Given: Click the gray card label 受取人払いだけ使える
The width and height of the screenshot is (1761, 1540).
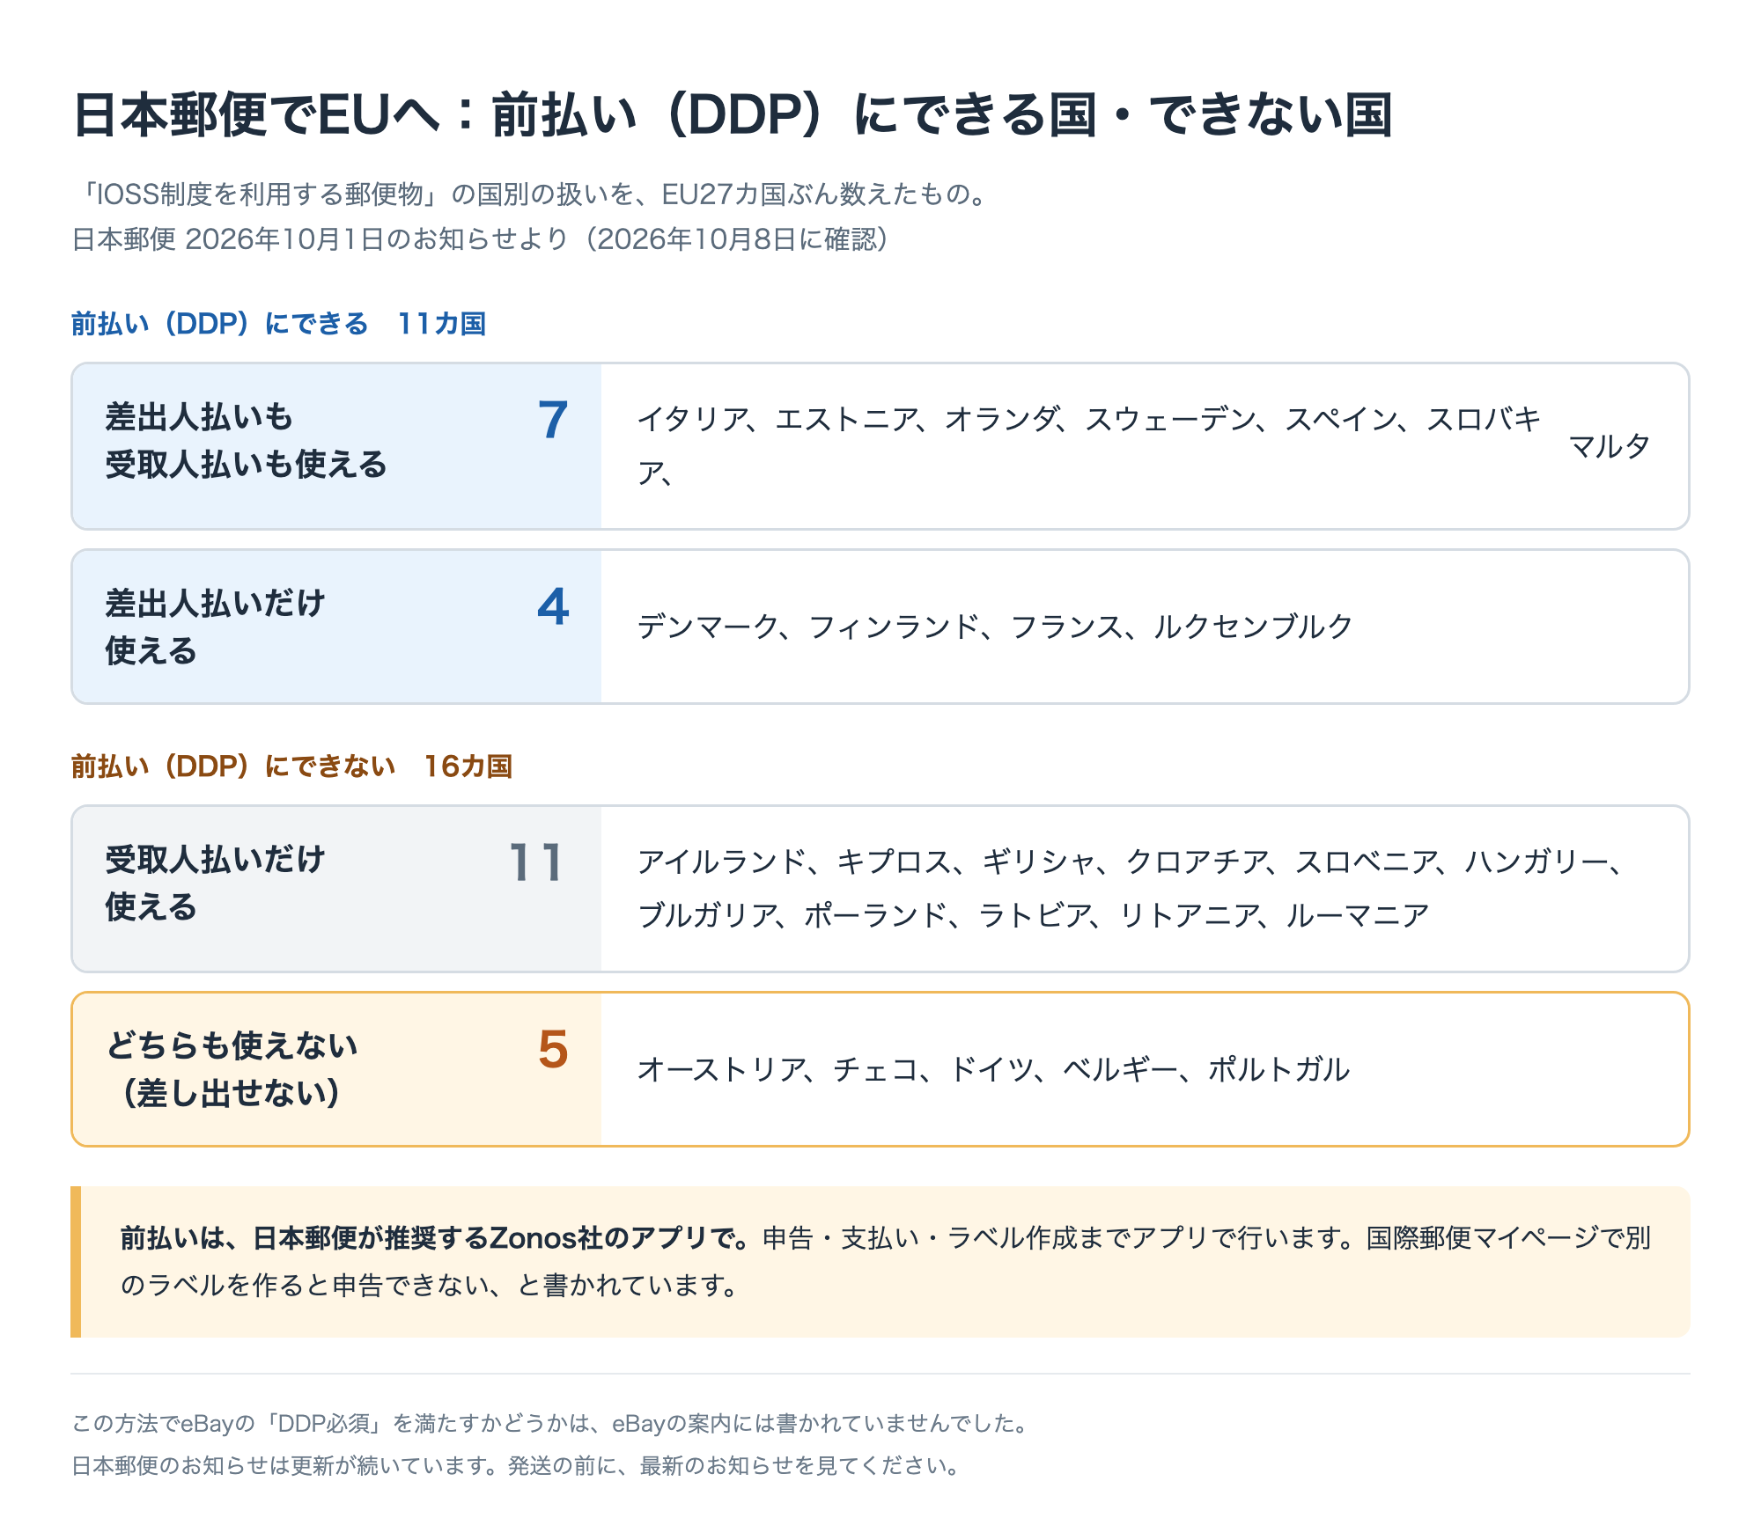Looking at the screenshot, I should pyautogui.click(x=216, y=884).
